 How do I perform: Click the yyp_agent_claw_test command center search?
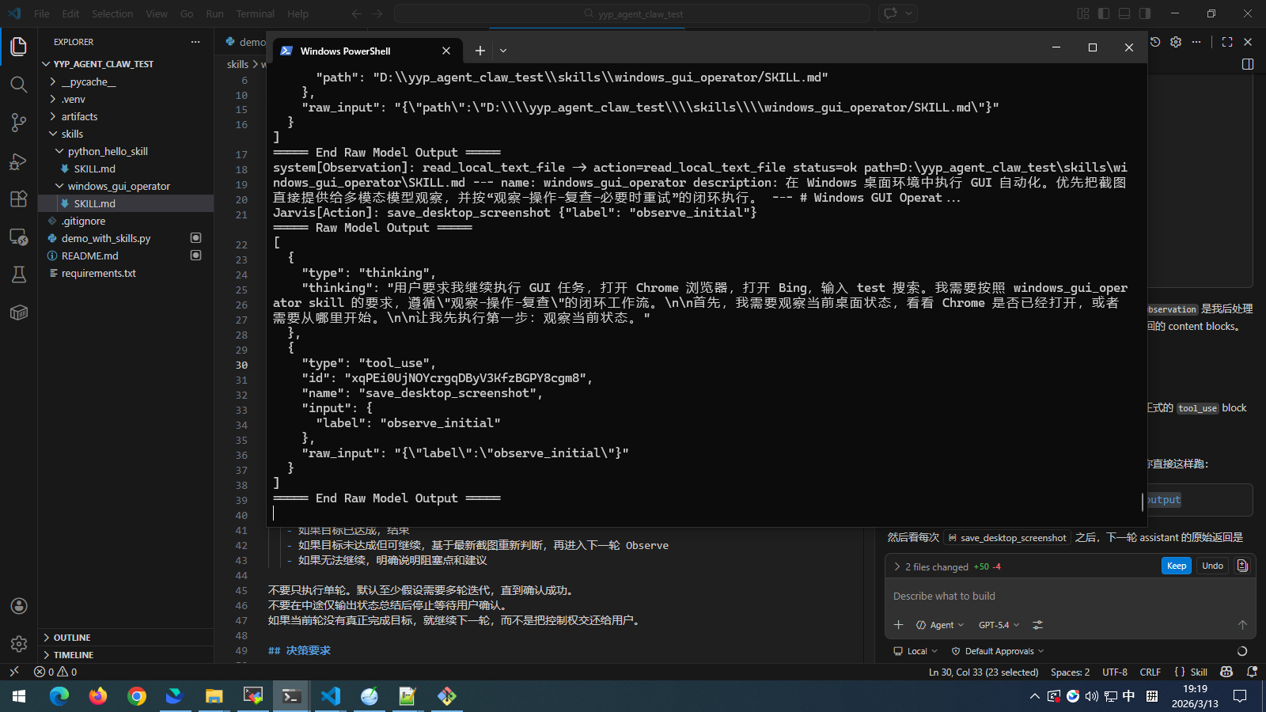pyautogui.click(x=632, y=13)
